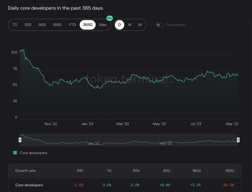252x192 pixels.
Task: Click the -35.0% growth value
Action: click(227, 185)
